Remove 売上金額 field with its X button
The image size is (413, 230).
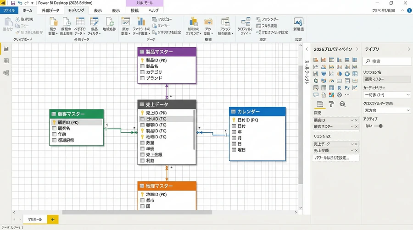point(357,150)
